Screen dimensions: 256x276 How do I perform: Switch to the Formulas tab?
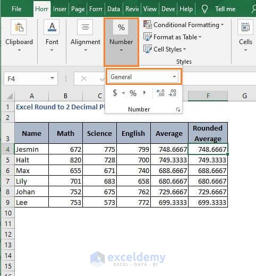point(96,9)
